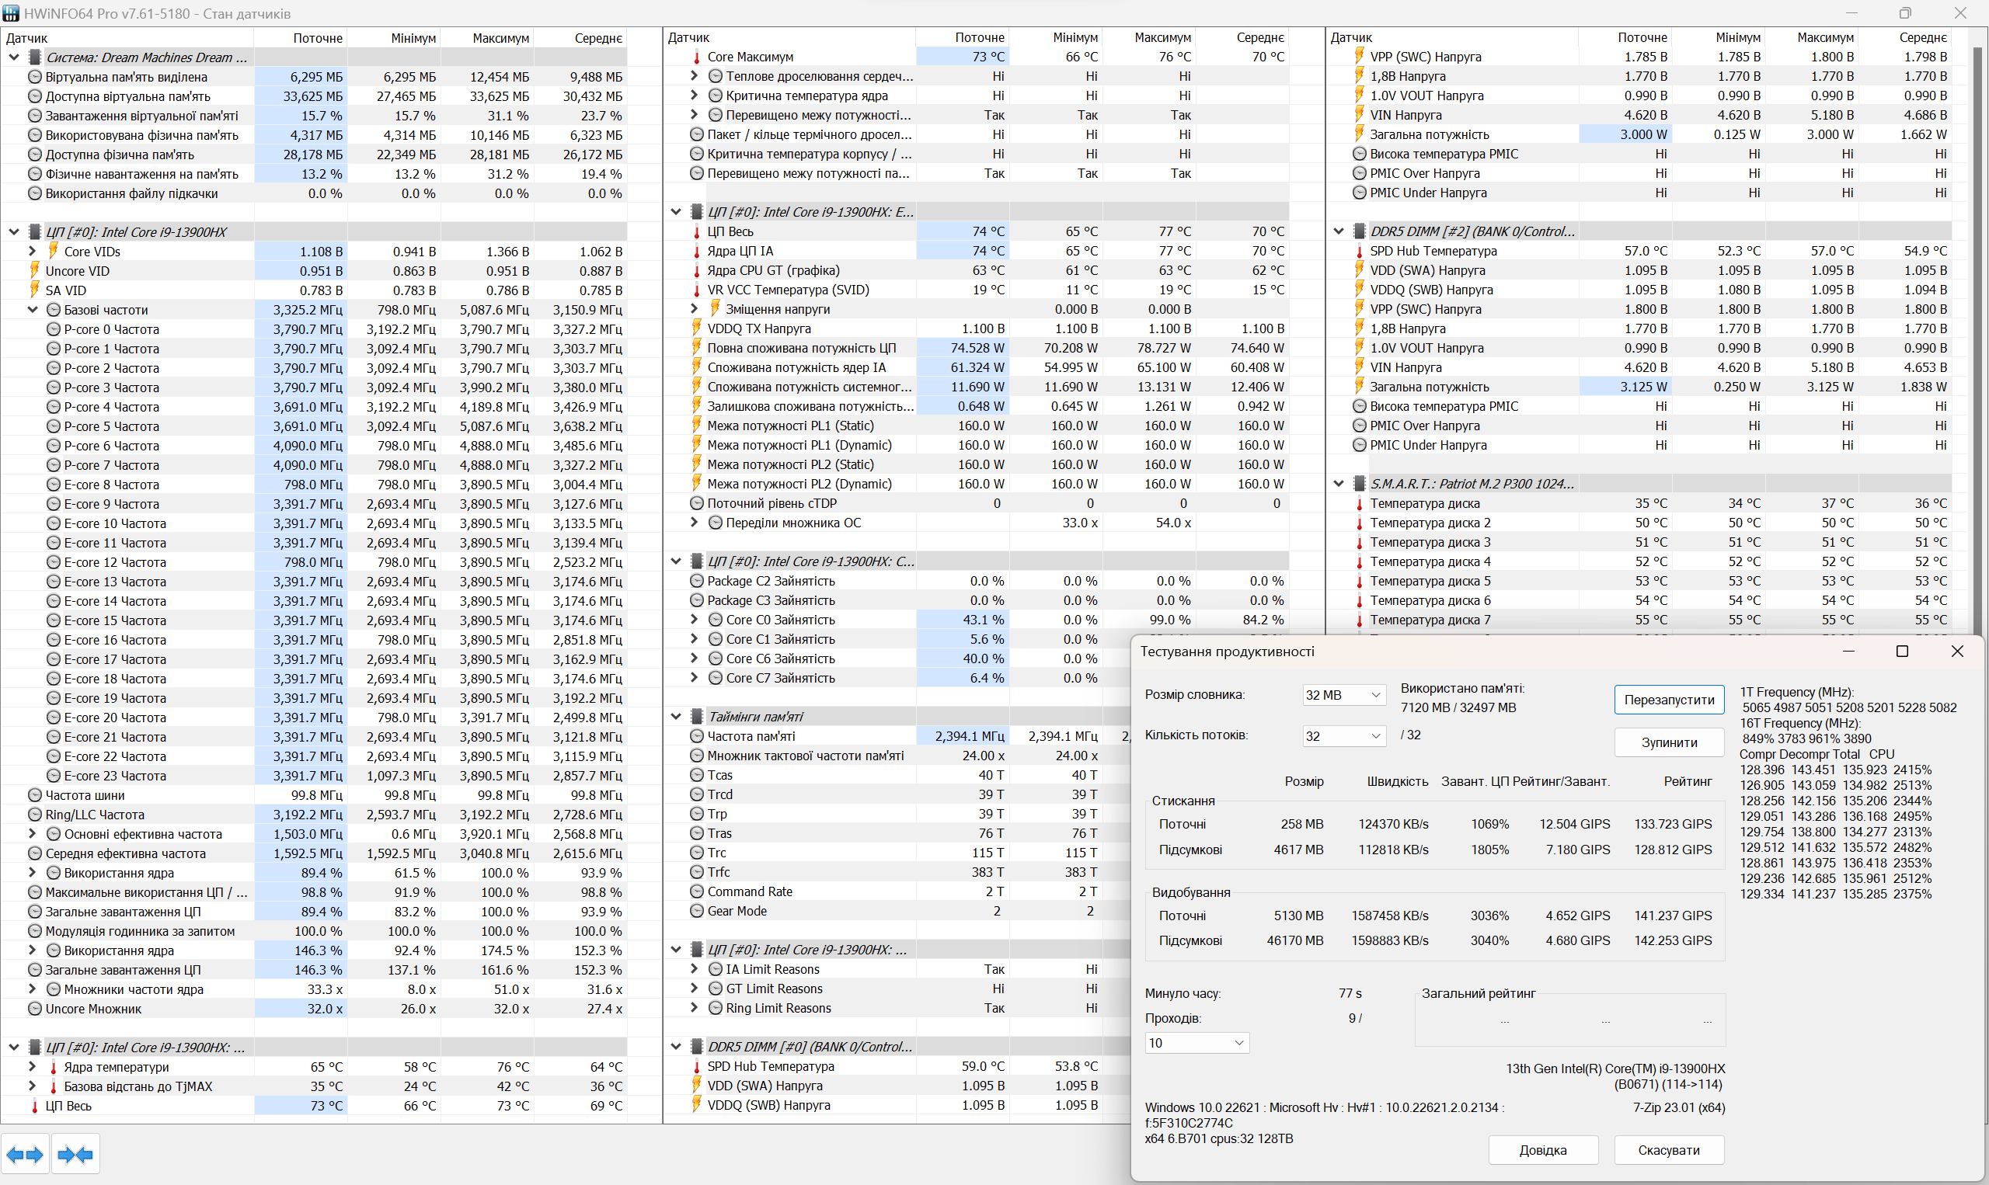Click thermometer icon next to Core Максимум

697,57
